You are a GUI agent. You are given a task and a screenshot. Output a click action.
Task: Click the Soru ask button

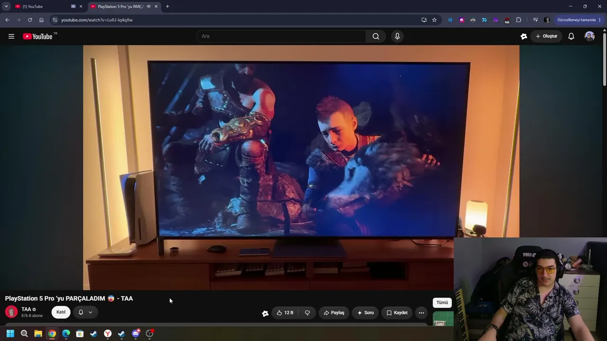pos(366,313)
